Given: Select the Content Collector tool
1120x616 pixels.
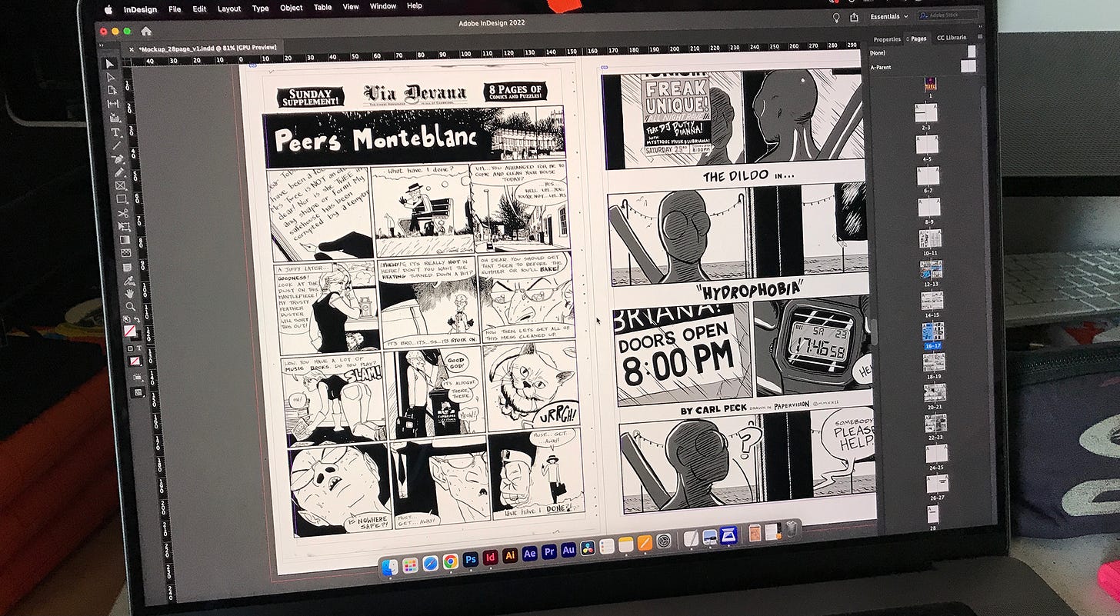Looking at the screenshot, I should (114, 118).
